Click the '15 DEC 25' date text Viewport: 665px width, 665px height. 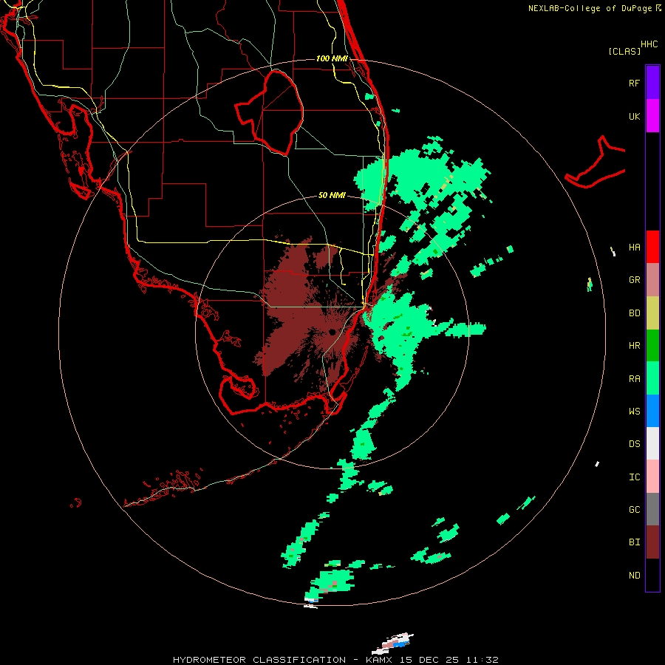(x=429, y=660)
